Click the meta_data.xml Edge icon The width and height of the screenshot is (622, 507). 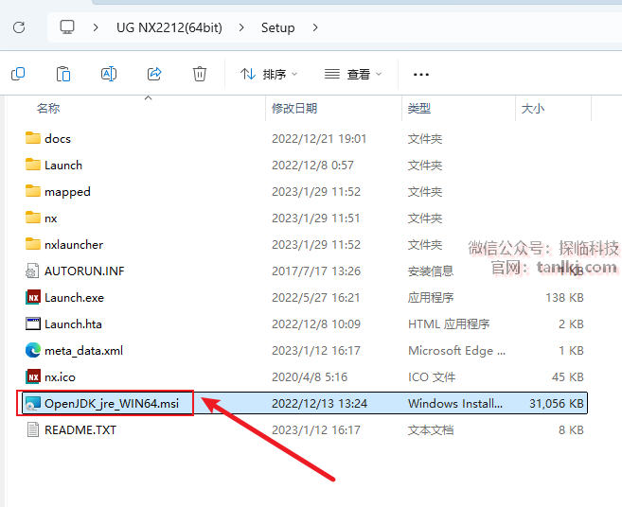pos(33,350)
